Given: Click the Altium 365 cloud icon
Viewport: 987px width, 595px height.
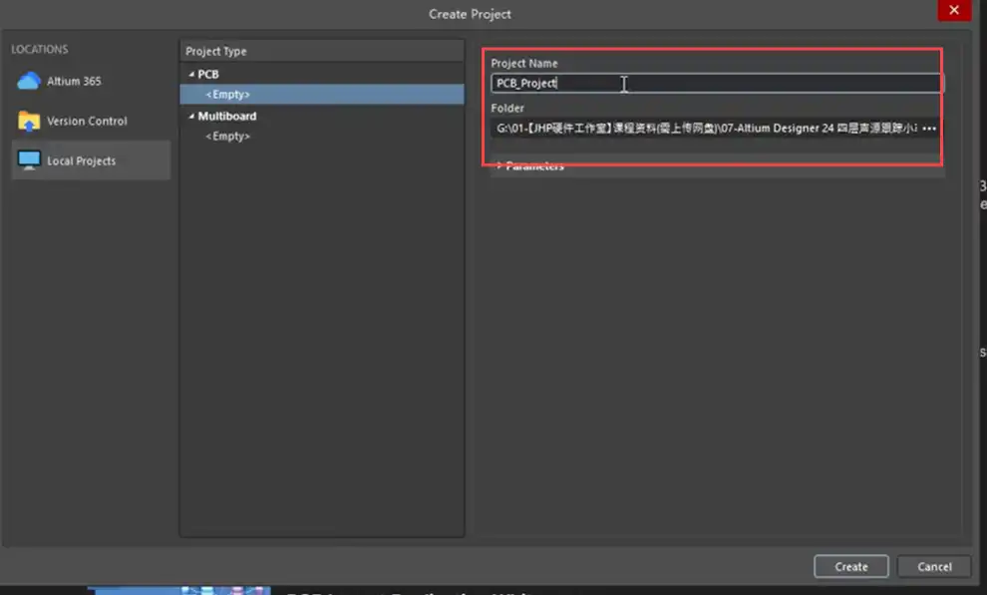Looking at the screenshot, I should pos(29,81).
